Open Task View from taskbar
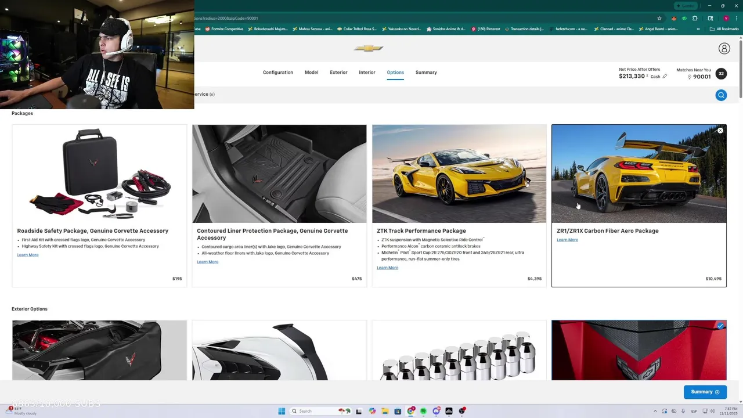 pyautogui.click(x=359, y=411)
